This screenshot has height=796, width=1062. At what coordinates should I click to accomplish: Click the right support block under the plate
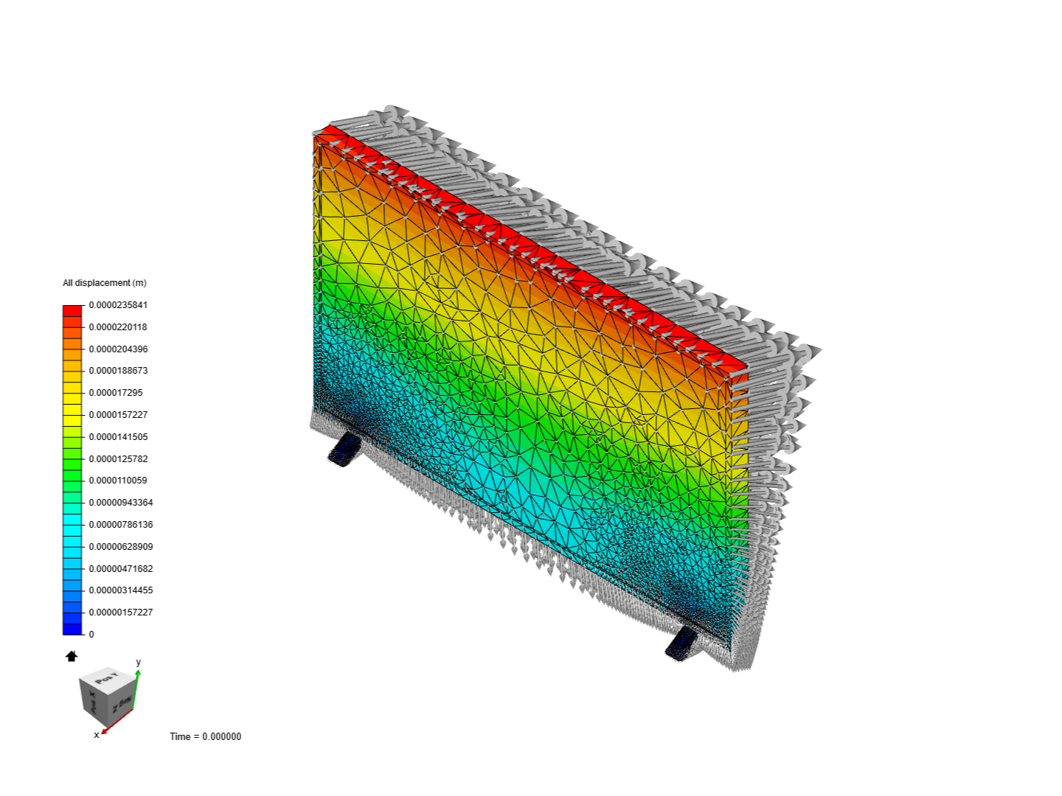pos(681,643)
